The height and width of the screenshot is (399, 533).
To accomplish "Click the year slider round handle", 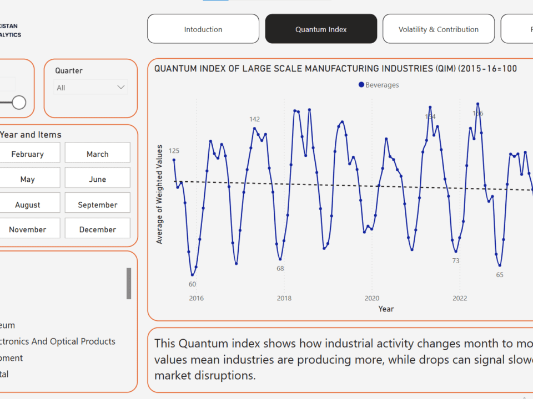I will [19, 103].
